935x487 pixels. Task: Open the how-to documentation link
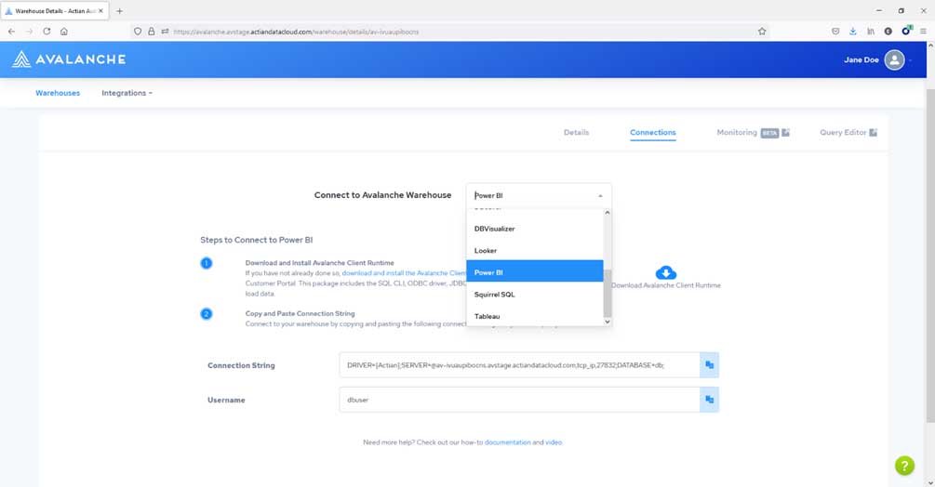coord(507,442)
